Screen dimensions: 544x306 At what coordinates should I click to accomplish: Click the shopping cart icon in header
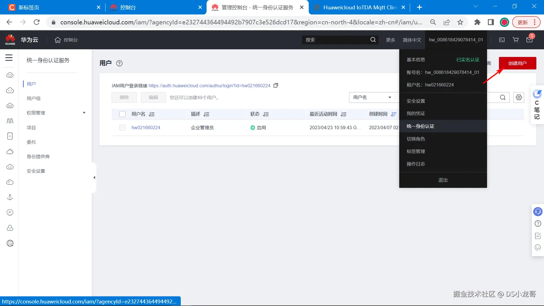(516, 40)
